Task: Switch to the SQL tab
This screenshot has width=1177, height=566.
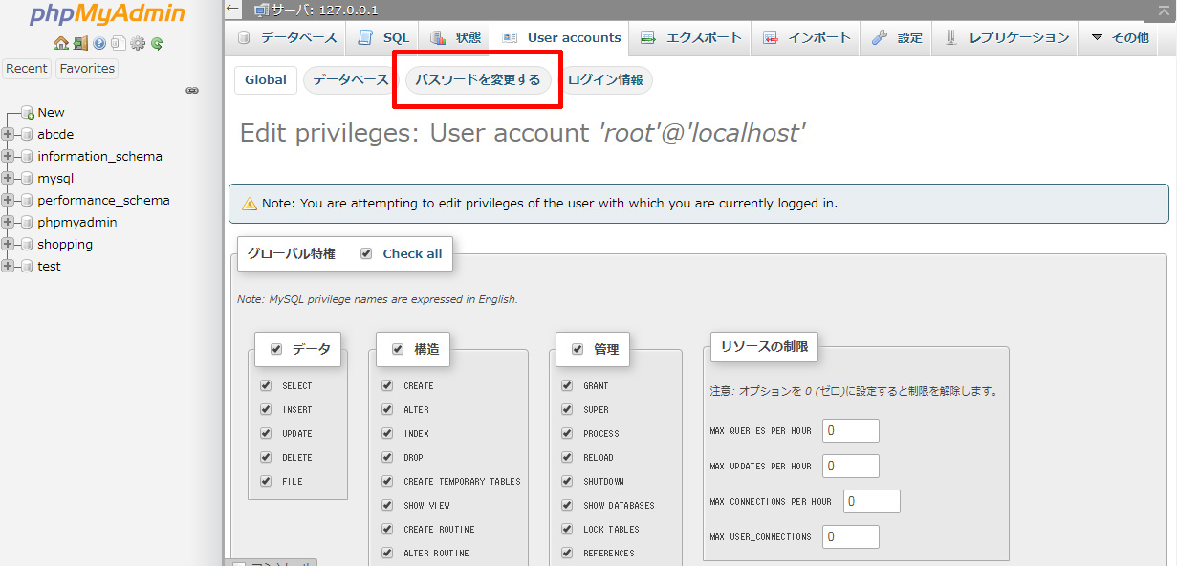Action: (x=383, y=38)
